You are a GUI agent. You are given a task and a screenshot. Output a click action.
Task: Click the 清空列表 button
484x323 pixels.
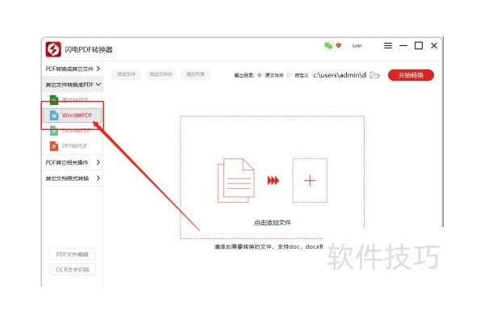click(195, 74)
